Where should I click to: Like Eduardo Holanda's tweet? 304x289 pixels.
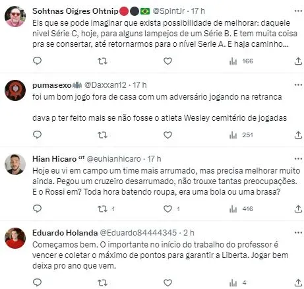167,282
